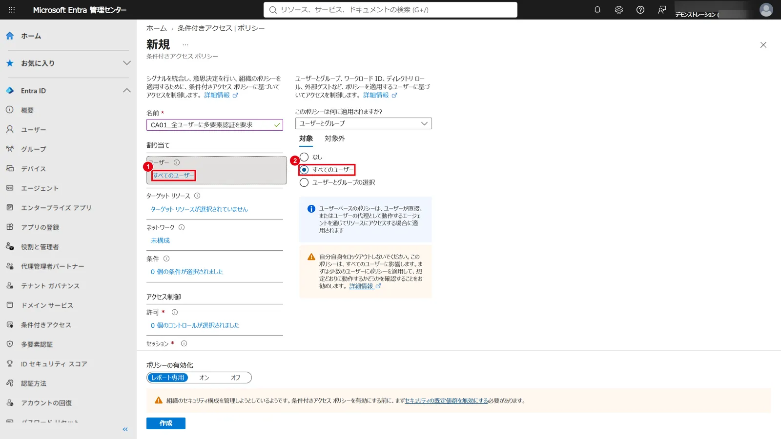Open 0 個のコントロールが選択されました link
Screen dimensions: 781x439
(195, 325)
